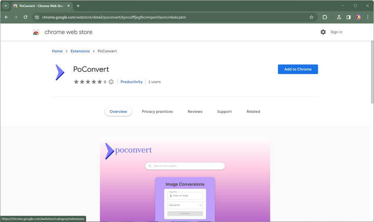Screen dimensions: 374x222
Task: Click the address bar URL field
Action: point(174,17)
